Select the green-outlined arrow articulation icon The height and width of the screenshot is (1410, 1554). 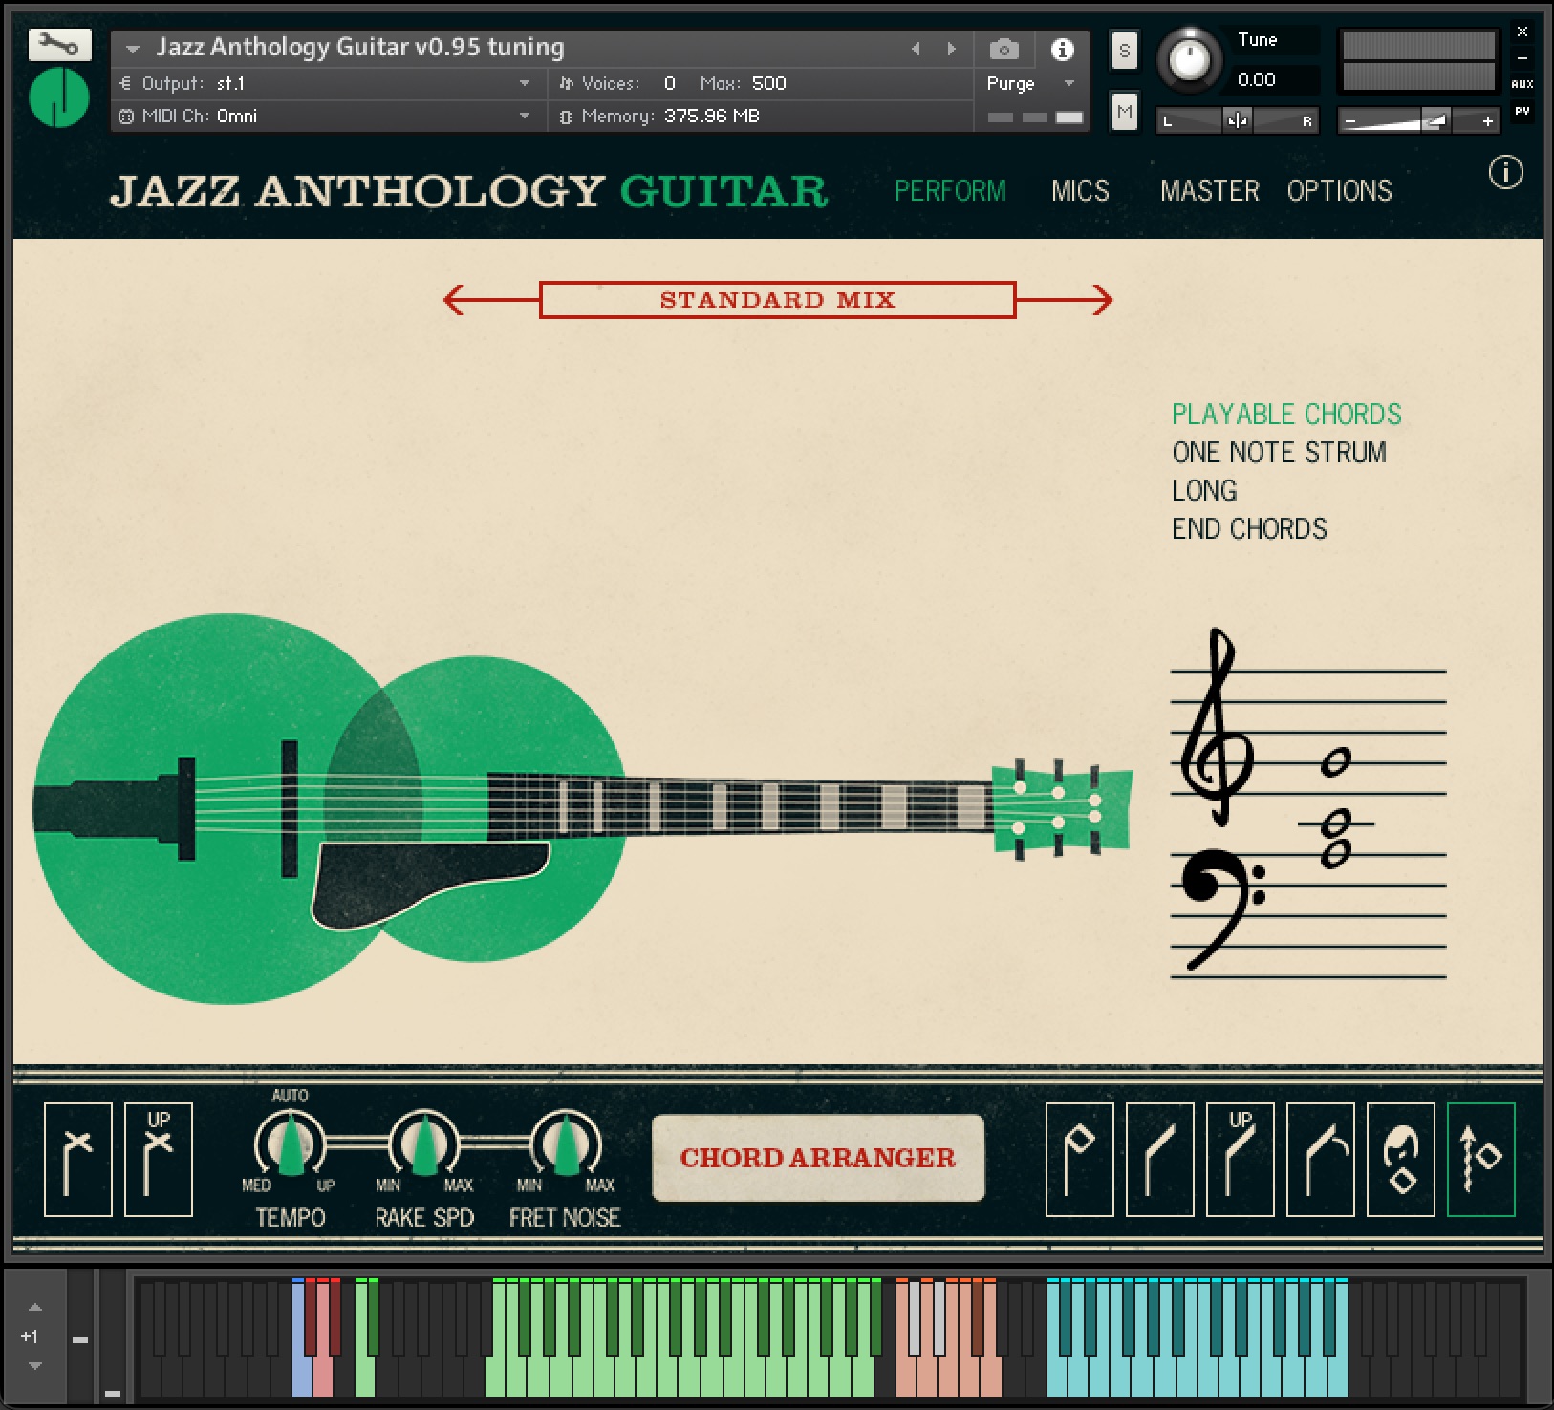click(x=1480, y=1159)
